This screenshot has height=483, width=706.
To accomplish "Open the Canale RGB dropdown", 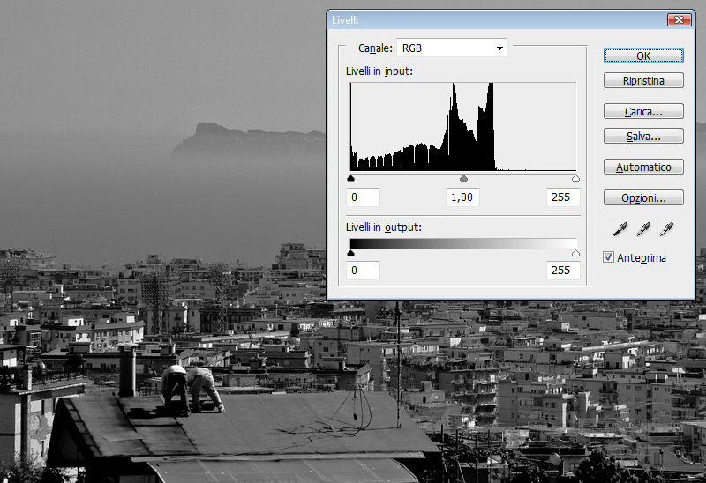I will tap(452, 48).
